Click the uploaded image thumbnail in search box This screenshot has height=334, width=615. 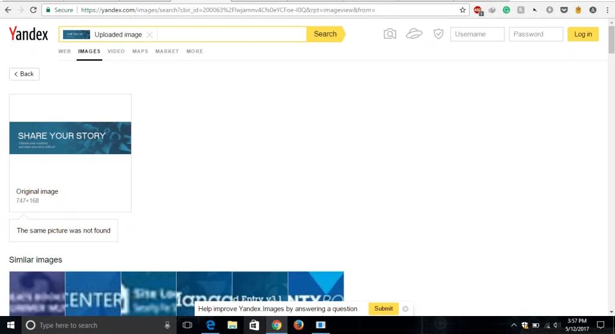76,34
